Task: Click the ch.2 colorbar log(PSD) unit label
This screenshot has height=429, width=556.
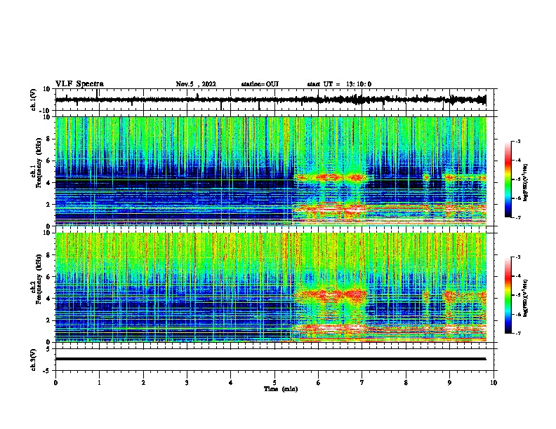Action: pyautogui.click(x=526, y=297)
